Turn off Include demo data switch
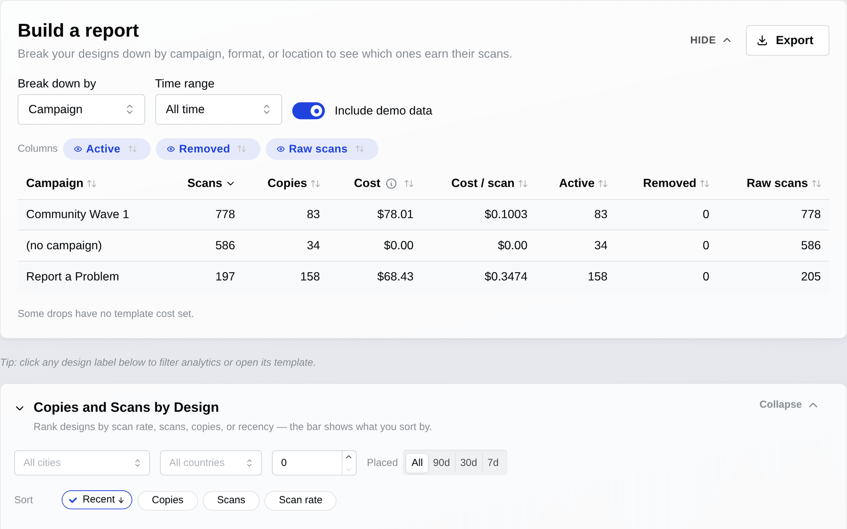The image size is (847, 529). [308, 111]
